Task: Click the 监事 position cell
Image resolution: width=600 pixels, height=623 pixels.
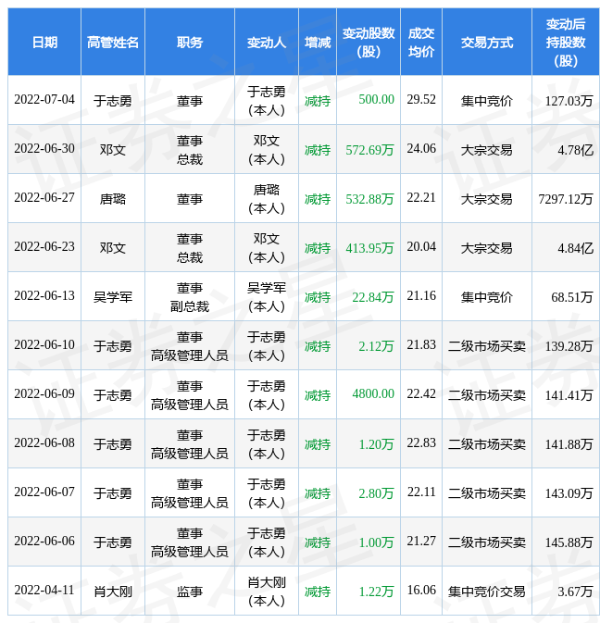Action: (190, 592)
